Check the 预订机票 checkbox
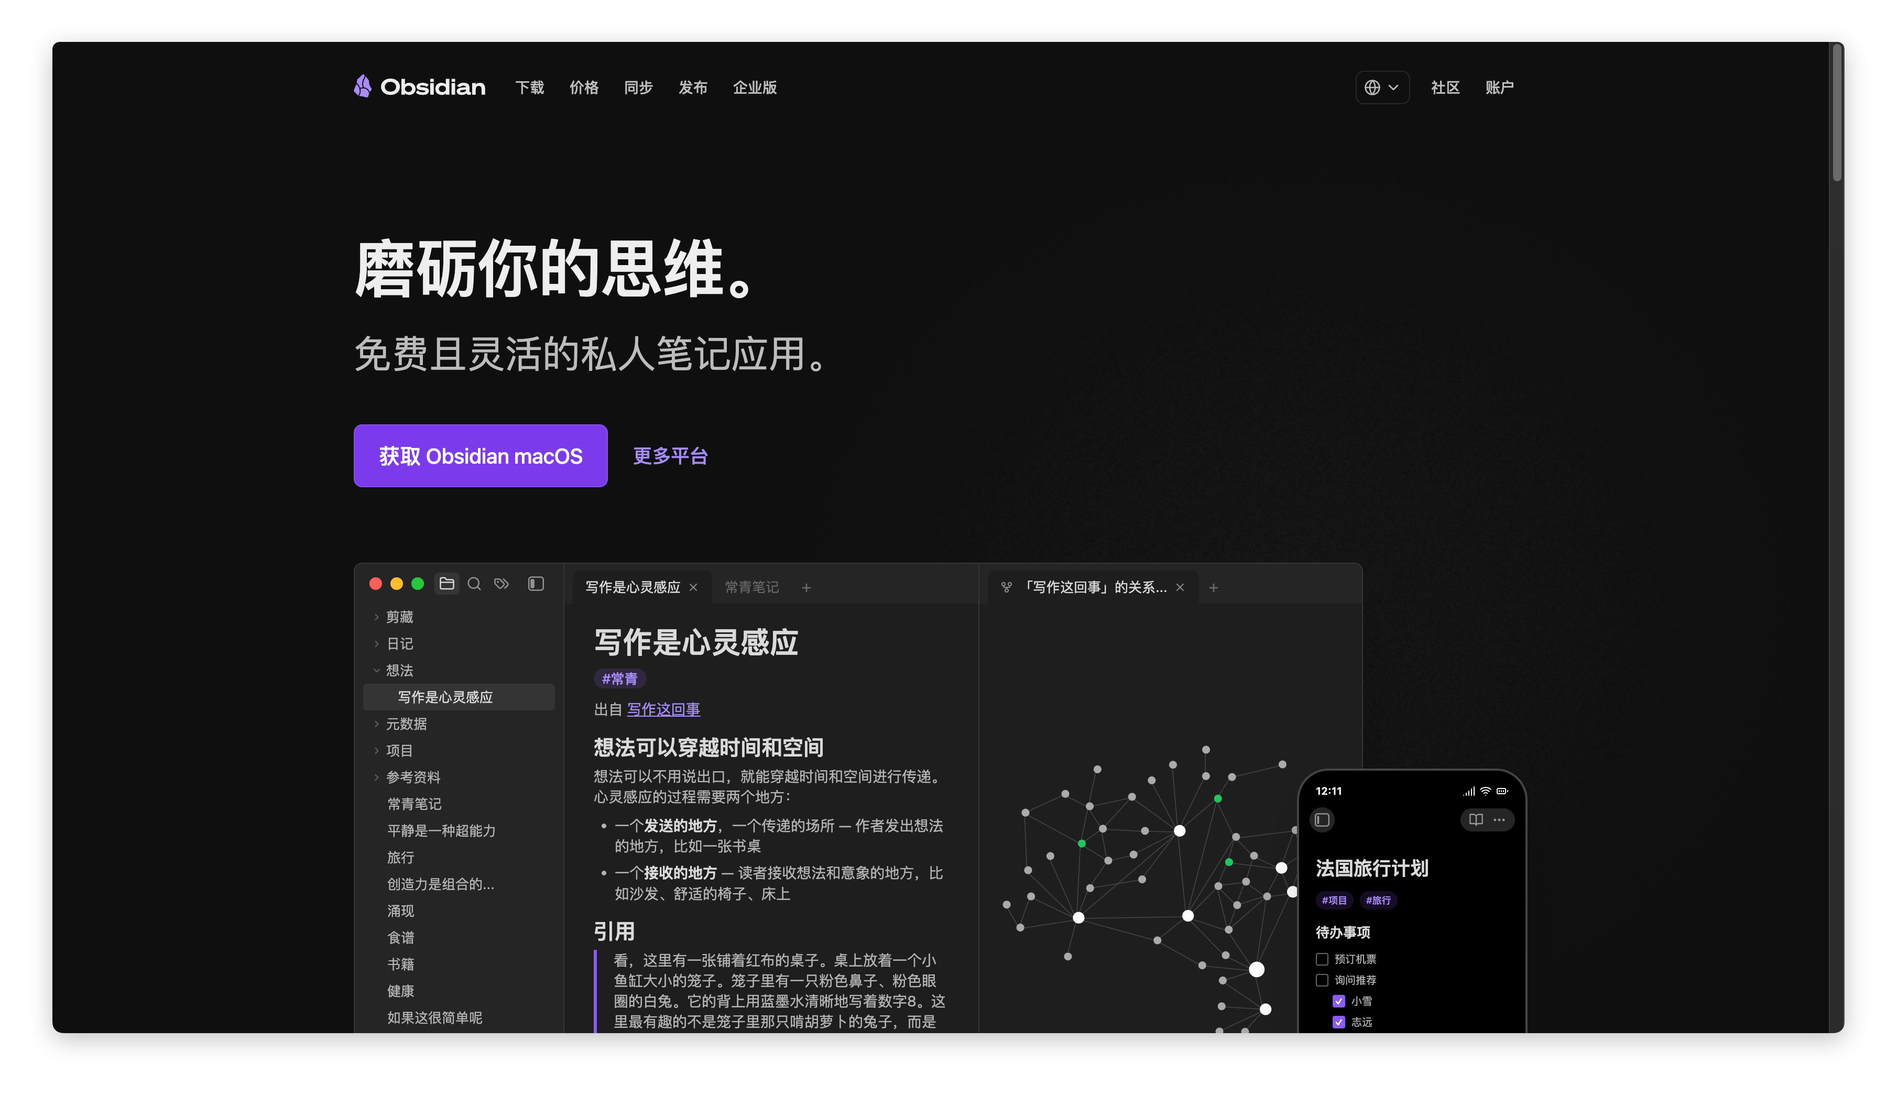Image resolution: width=1897 pixels, height=1096 pixels. tap(1322, 959)
